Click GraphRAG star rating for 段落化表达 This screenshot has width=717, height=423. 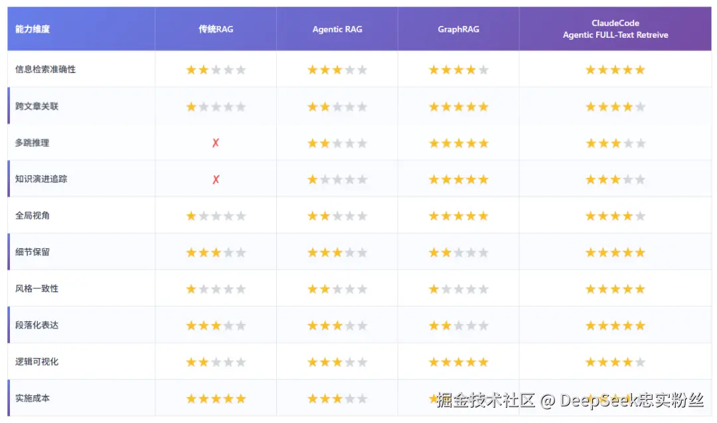click(459, 325)
